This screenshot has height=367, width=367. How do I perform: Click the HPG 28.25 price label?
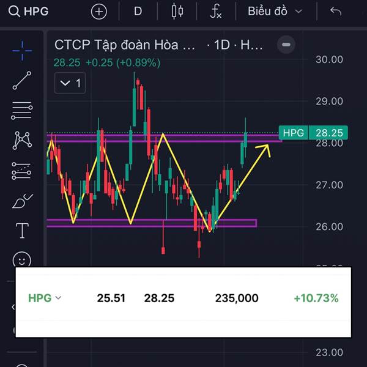click(x=313, y=133)
